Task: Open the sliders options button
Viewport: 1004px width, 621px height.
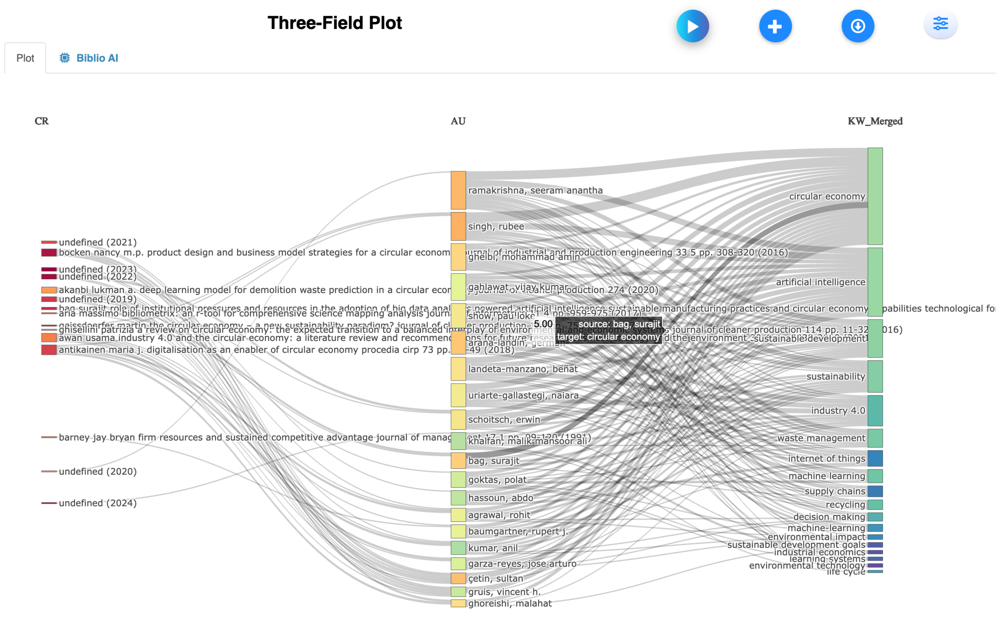Action: click(940, 24)
